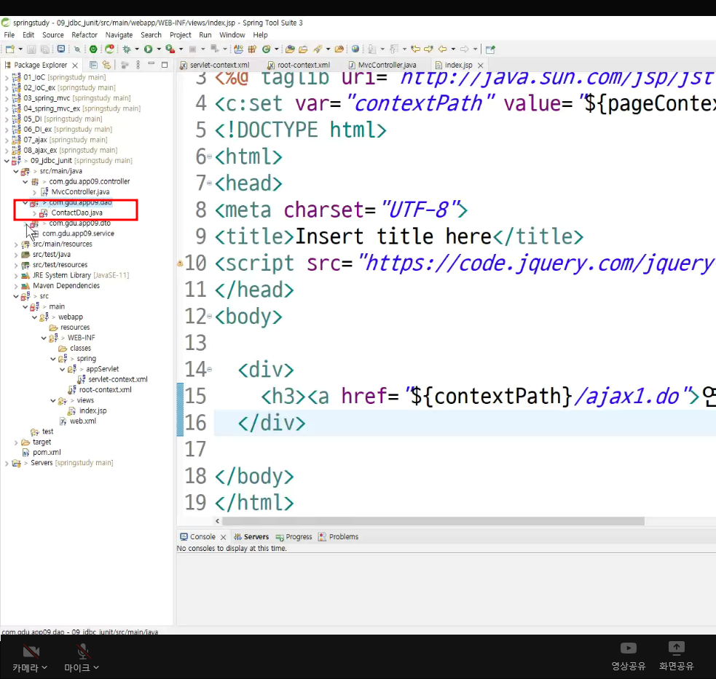Click the 화면공유 screen share button
716x679 pixels.
pyautogui.click(x=676, y=656)
